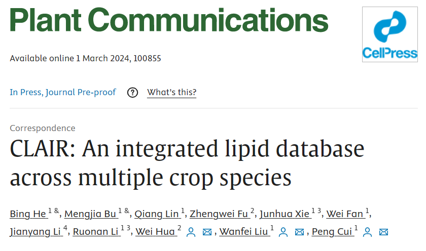The height and width of the screenshot is (251, 426).
Task: Open author Ruonan Li's details
Action: pyautogui.click(x=96, y=232)
